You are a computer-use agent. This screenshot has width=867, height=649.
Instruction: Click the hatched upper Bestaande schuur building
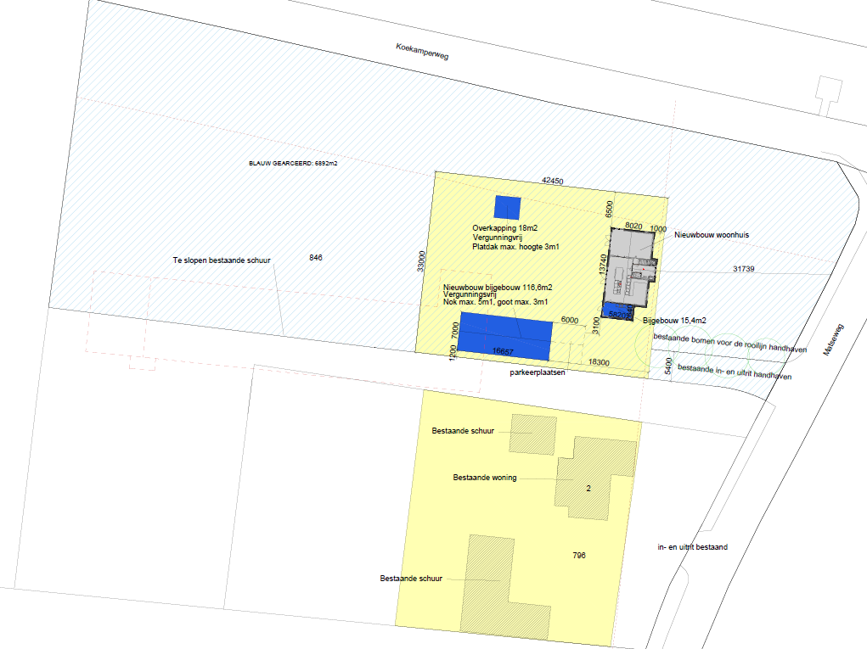click(x=532, y=434)
